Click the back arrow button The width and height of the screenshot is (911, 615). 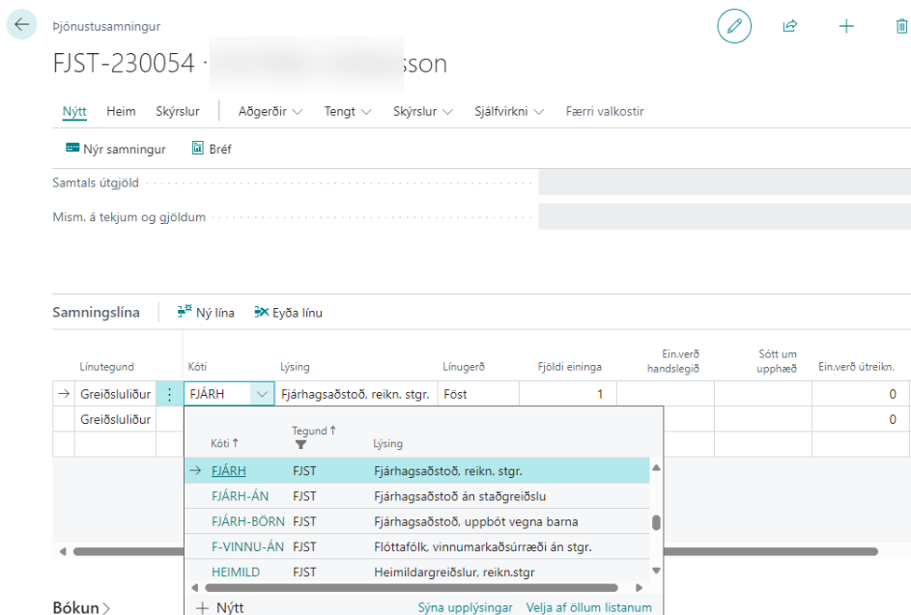(21, 25)
